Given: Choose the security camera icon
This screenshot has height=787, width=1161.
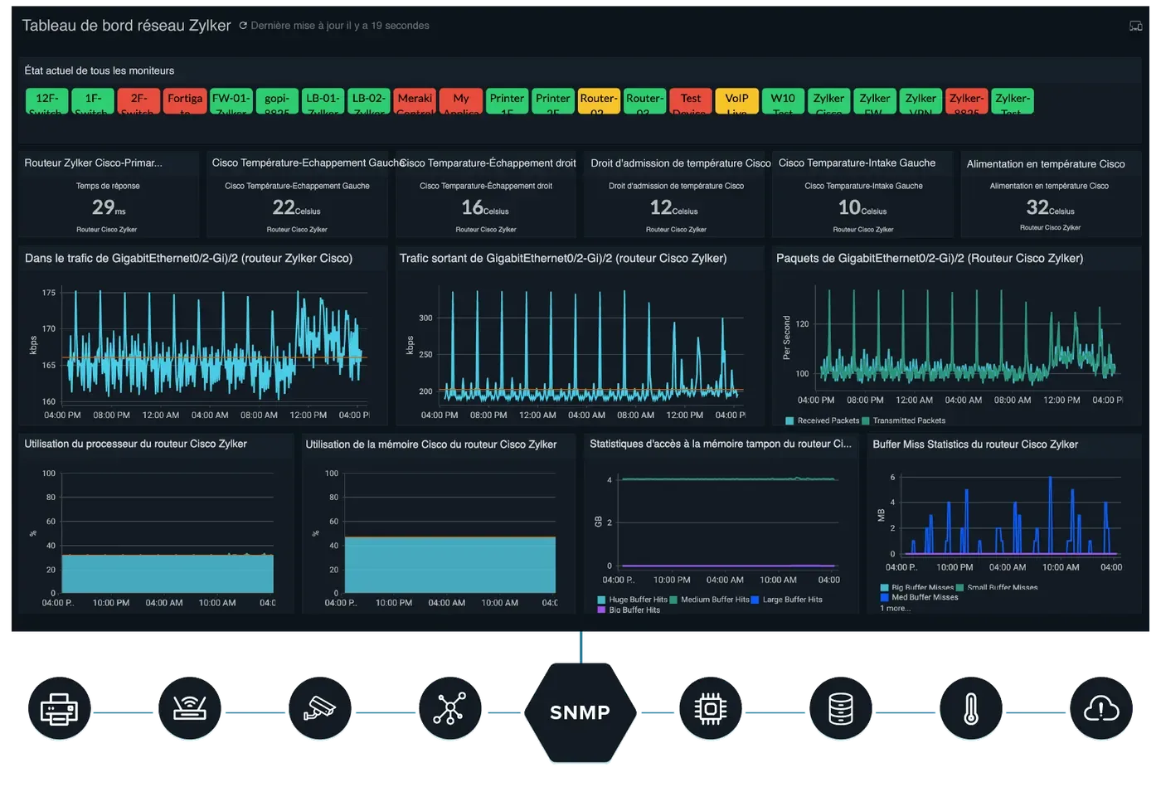Looking at the screenshot, I should [x=320, y=709].
